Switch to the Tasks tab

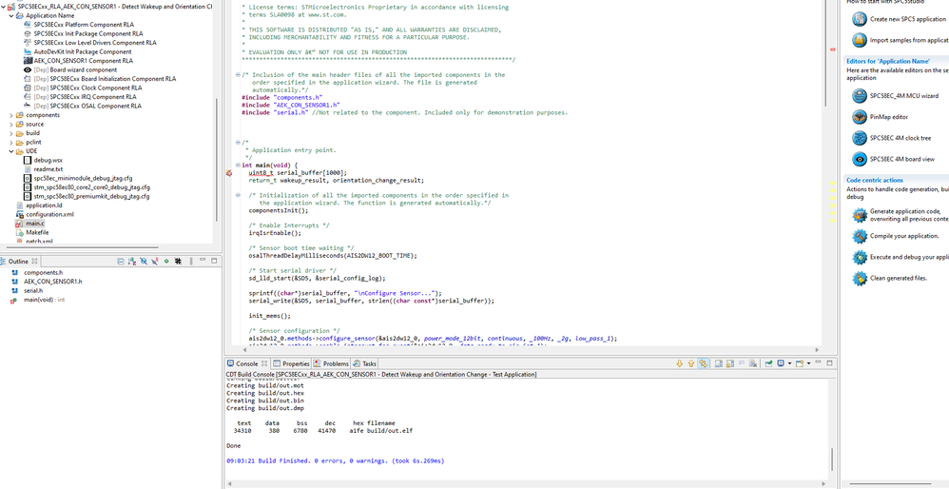(364, 363)
